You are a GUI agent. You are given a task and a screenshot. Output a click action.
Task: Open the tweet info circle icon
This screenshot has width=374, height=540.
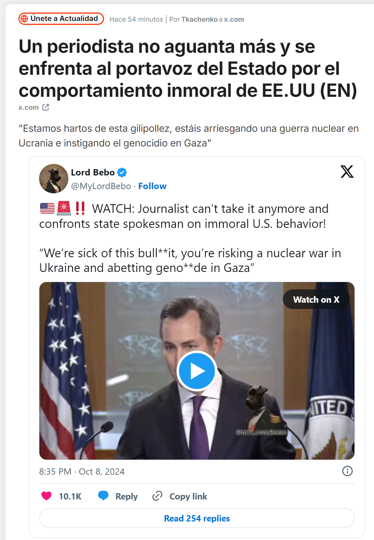(347, 471)
